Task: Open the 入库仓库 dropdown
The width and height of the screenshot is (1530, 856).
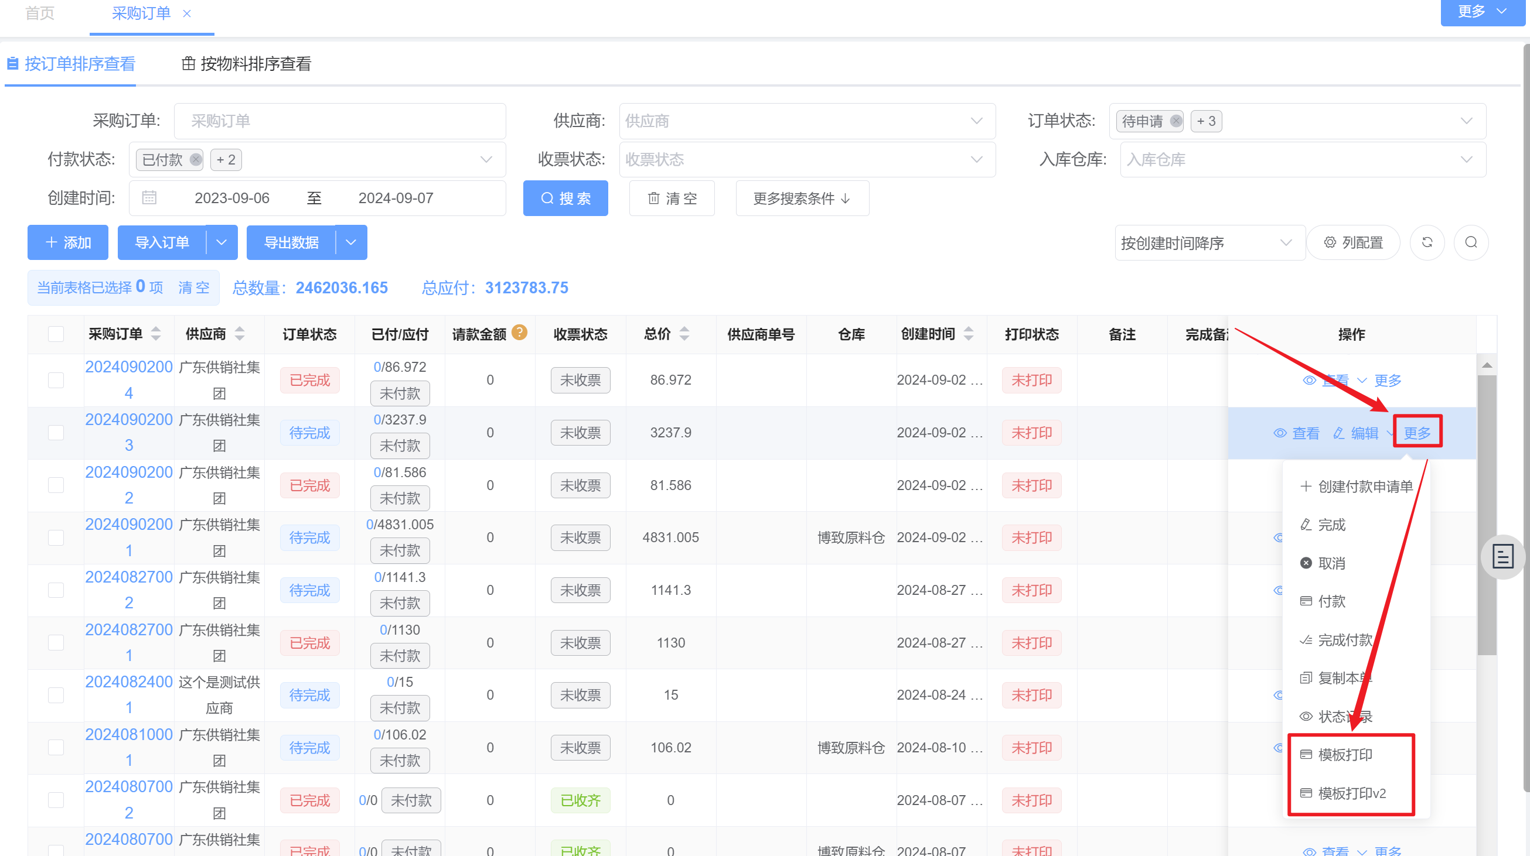Action: point(1303,160)
